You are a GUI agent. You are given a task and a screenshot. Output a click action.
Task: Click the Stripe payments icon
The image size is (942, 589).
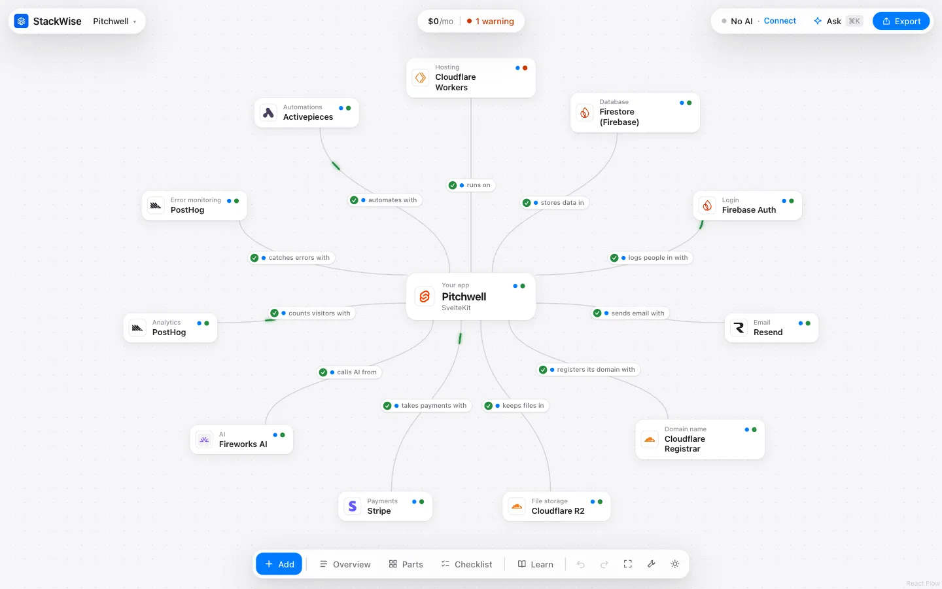click(353, 507)
